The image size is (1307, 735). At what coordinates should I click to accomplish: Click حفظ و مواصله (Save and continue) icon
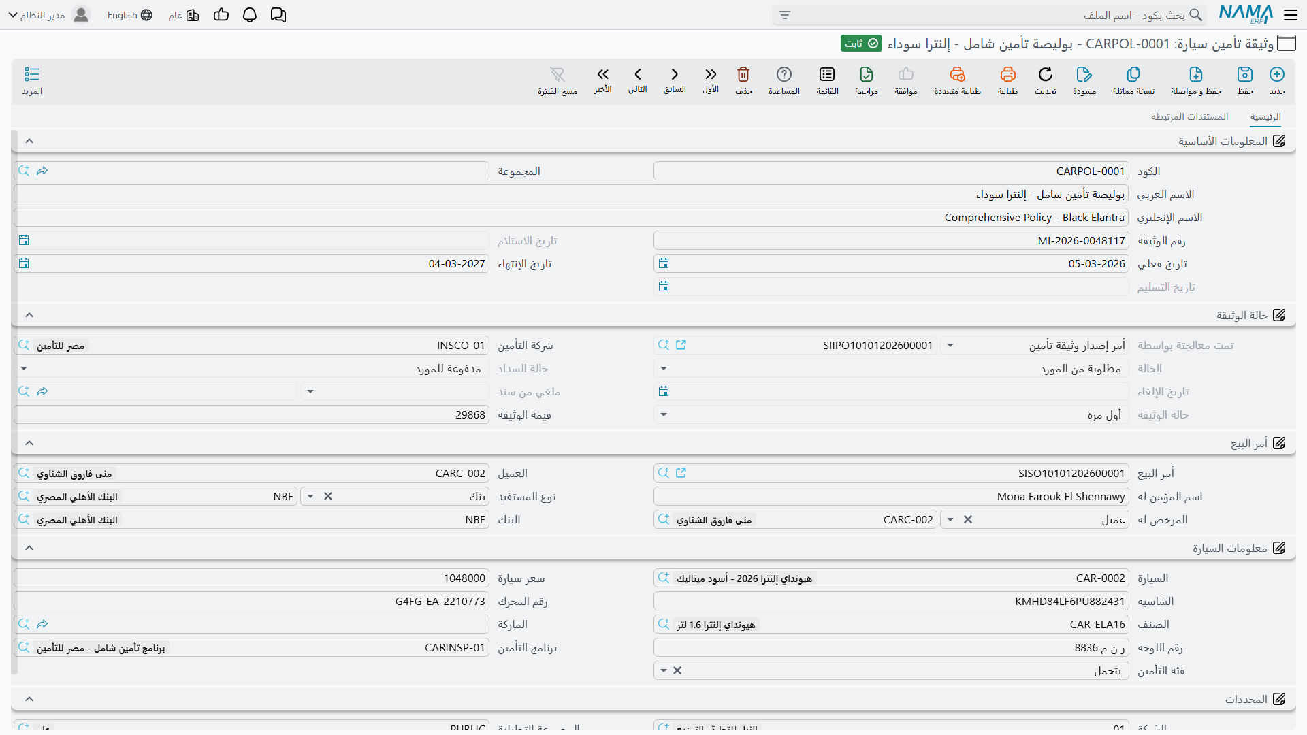[1196, 74]
